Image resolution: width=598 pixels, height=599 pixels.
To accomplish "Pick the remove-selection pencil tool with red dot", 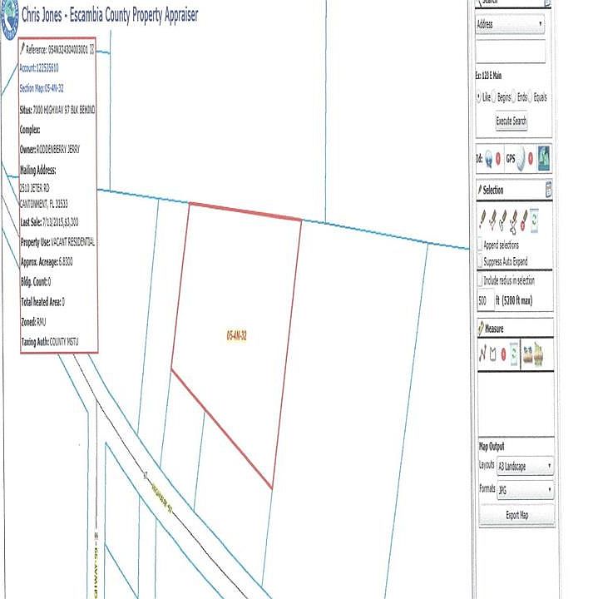I will point(524,220).
